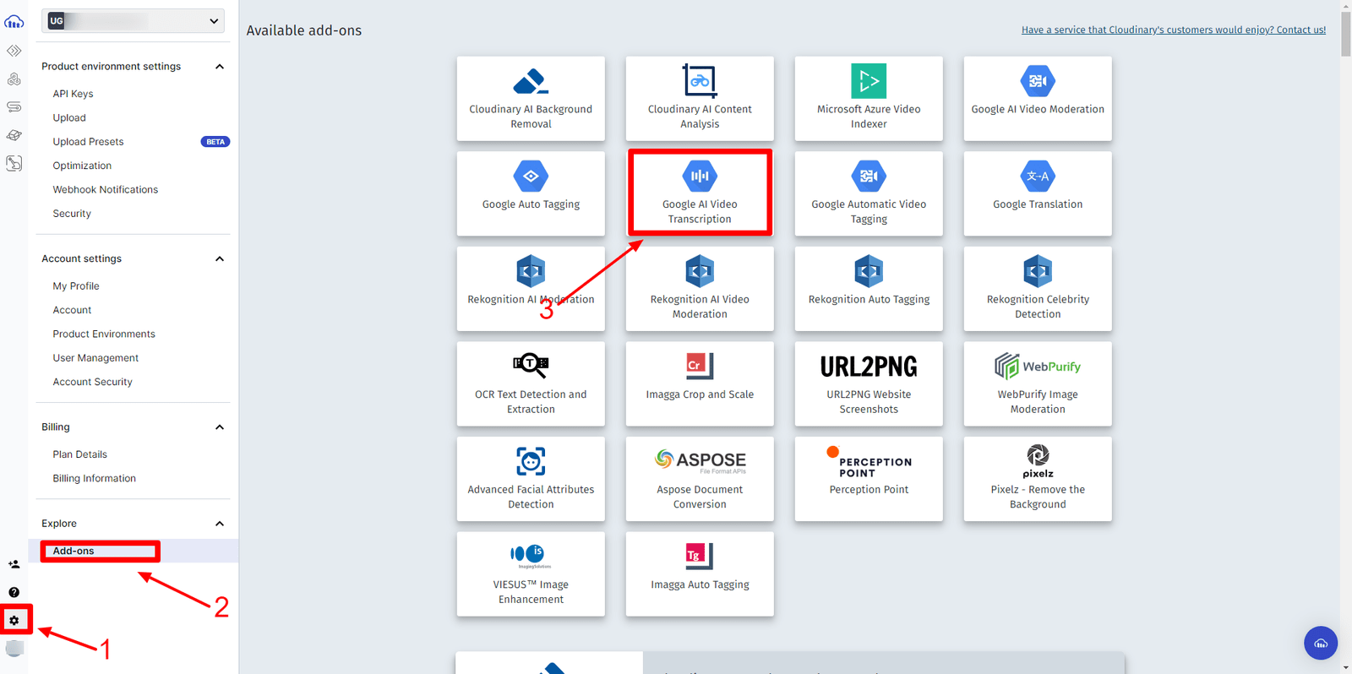Click the help question mark icon

point(14,592)
